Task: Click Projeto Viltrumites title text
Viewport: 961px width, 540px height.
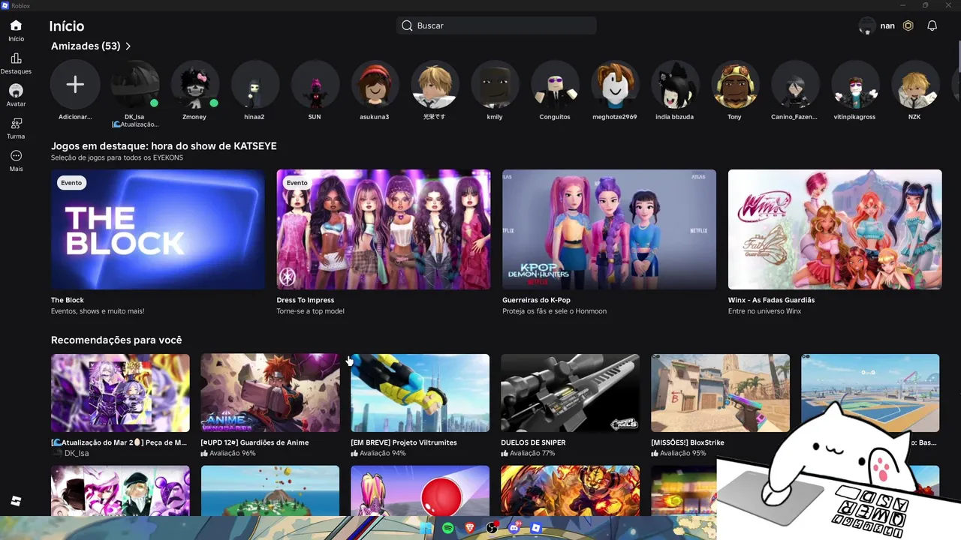Action: pyautogui.click(x=404, y=442)
